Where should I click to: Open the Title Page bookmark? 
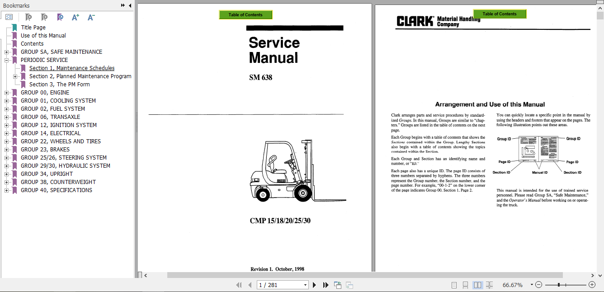[33, 28]
